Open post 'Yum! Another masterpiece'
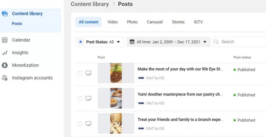The image size is (266, 137). [180, 94]
